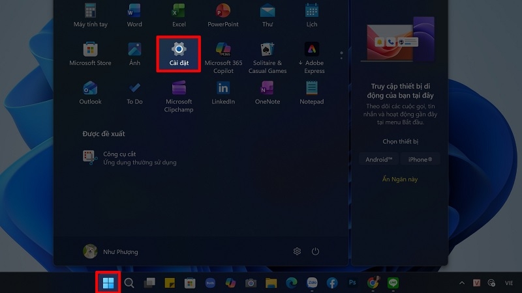Open recommended Công cụ cắt snipping tool
Image resolution: width=522 pixels, height=293 pixels.
130,158
